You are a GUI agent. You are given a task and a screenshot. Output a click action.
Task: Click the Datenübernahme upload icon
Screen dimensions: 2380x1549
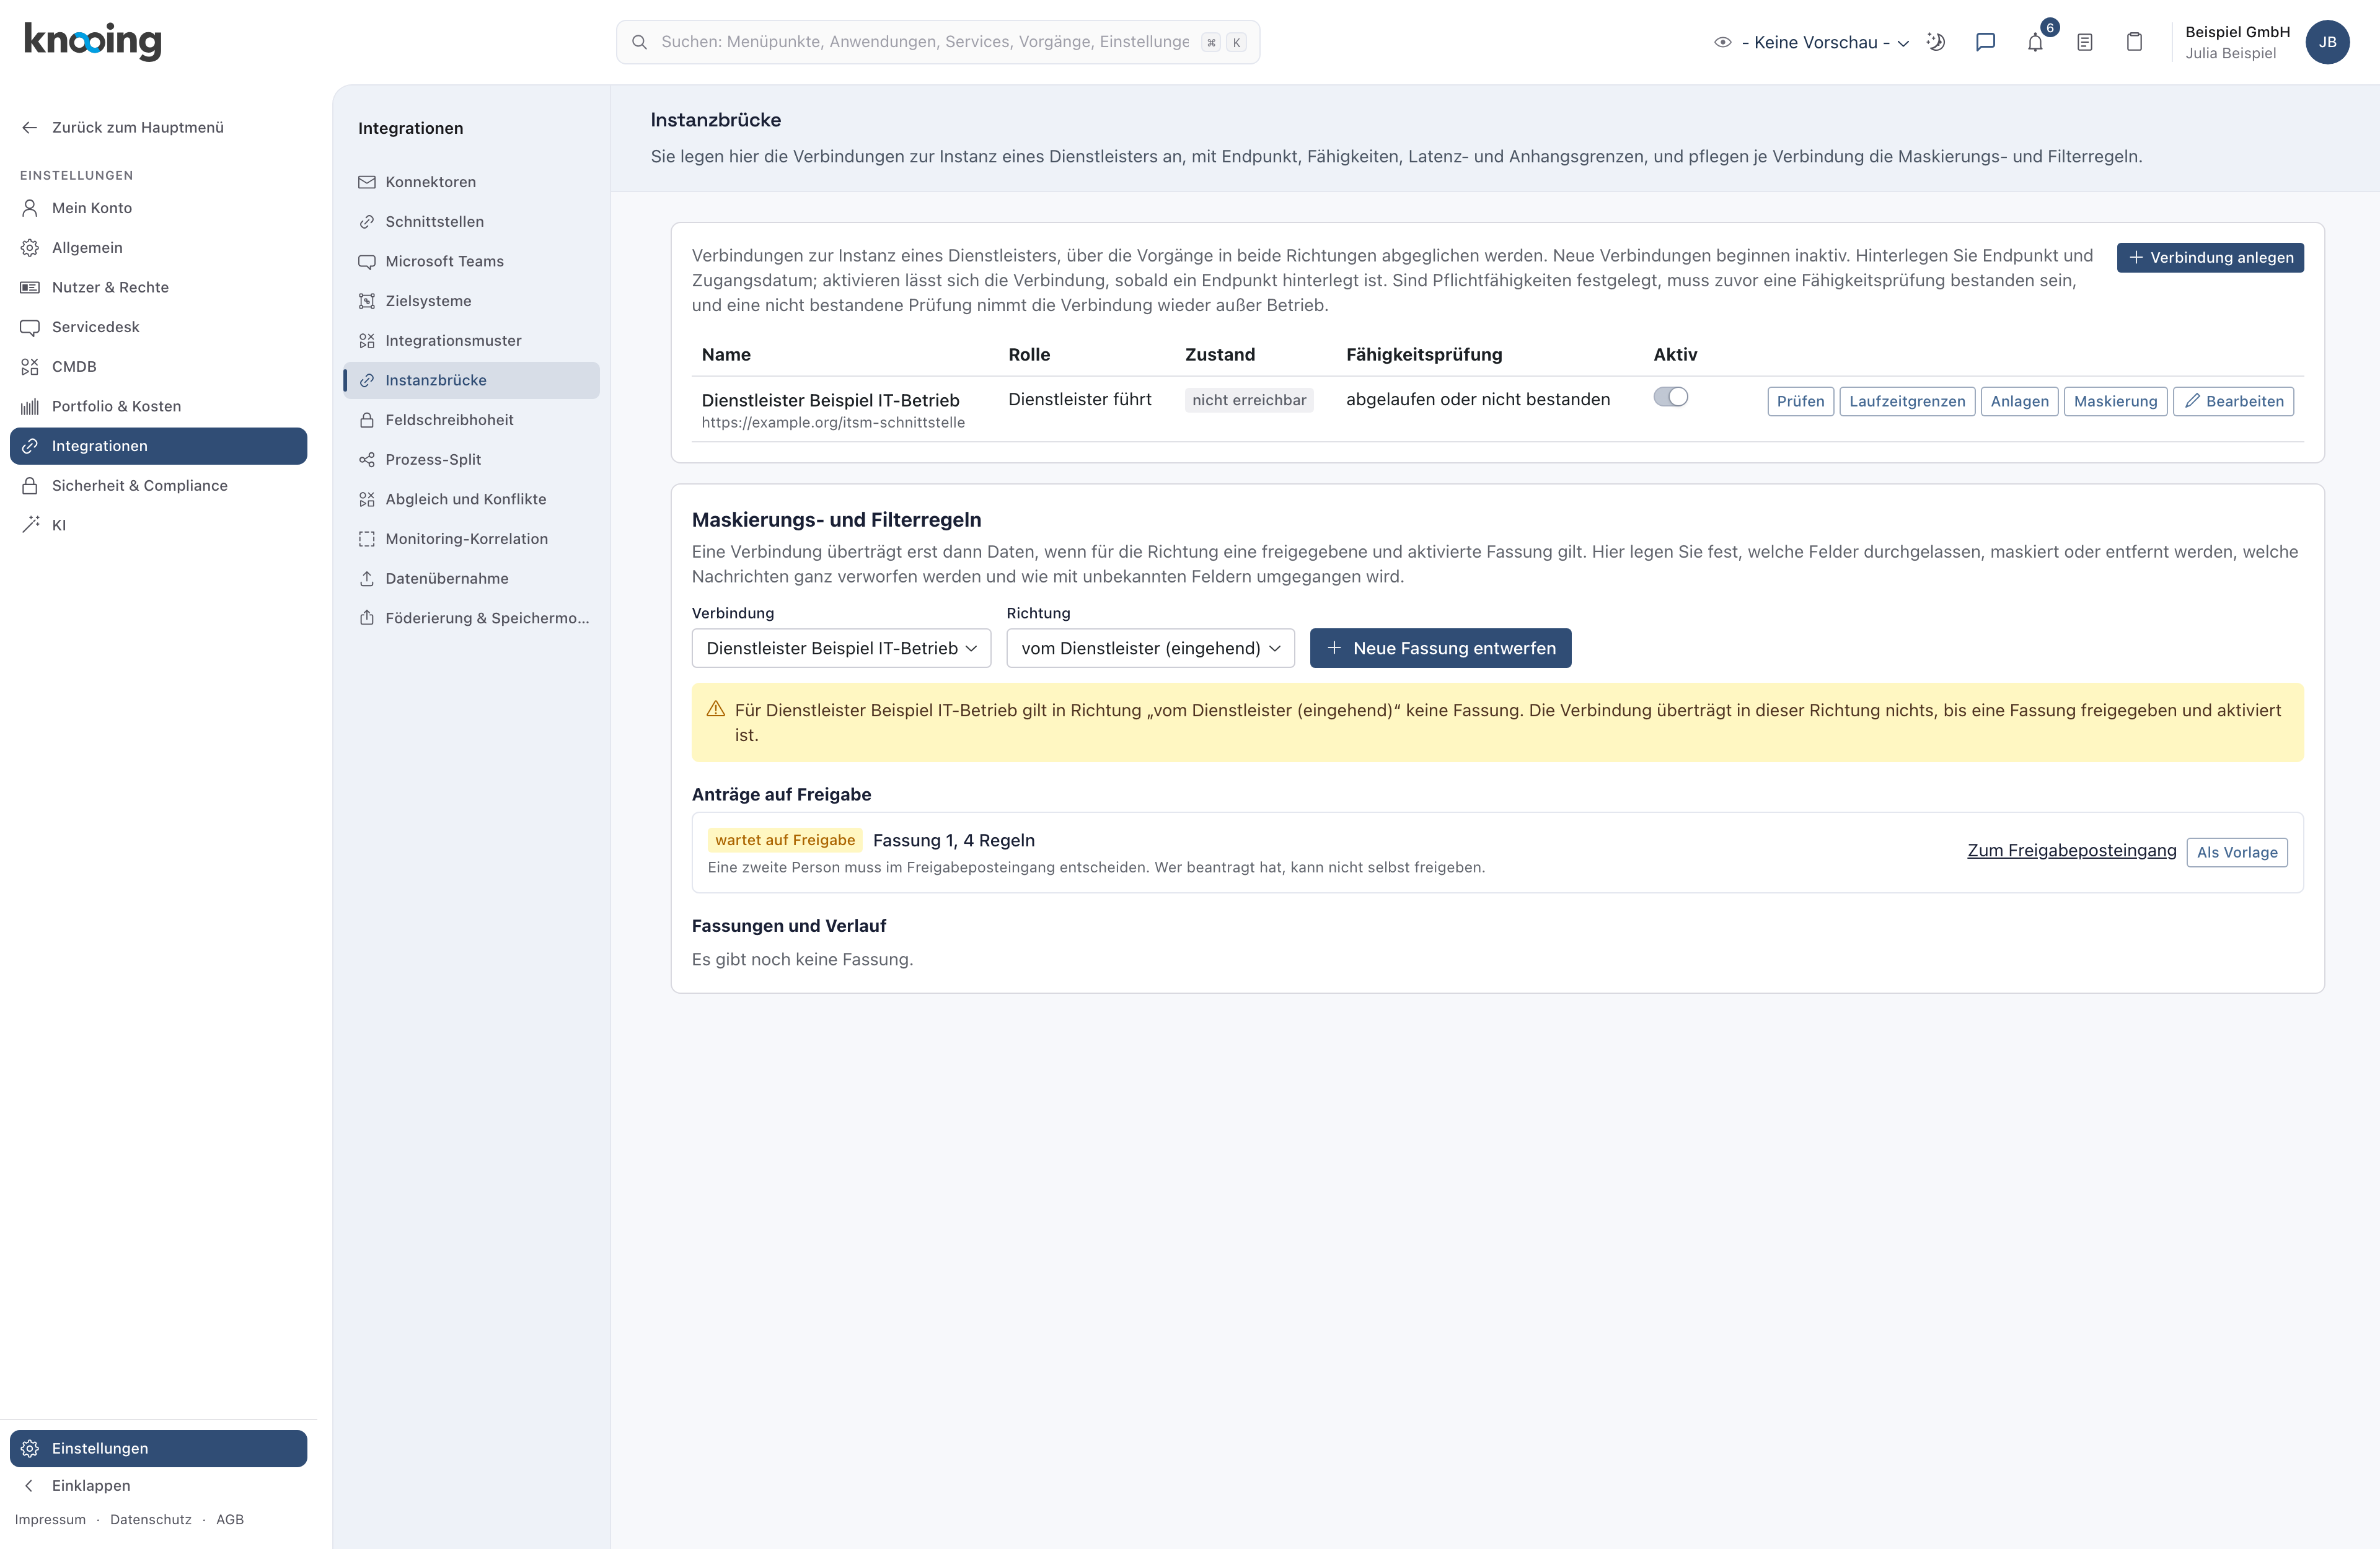point(367,578)
